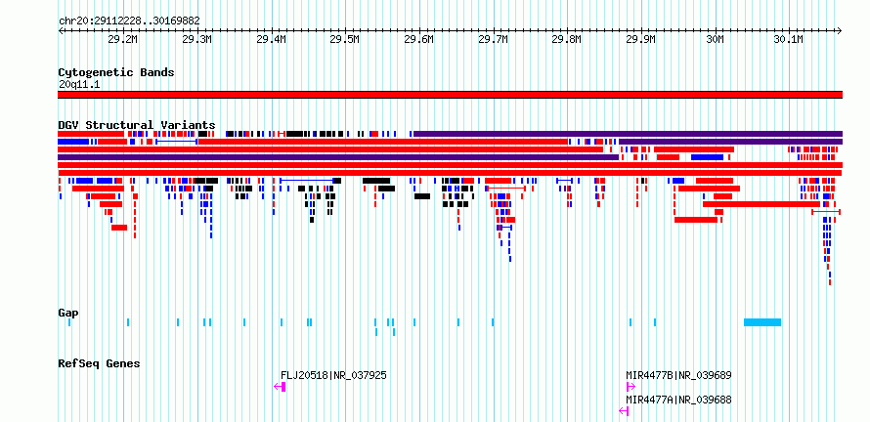Click the 30M ruler label
Screen dimensions: 870x422
[716, 39]
